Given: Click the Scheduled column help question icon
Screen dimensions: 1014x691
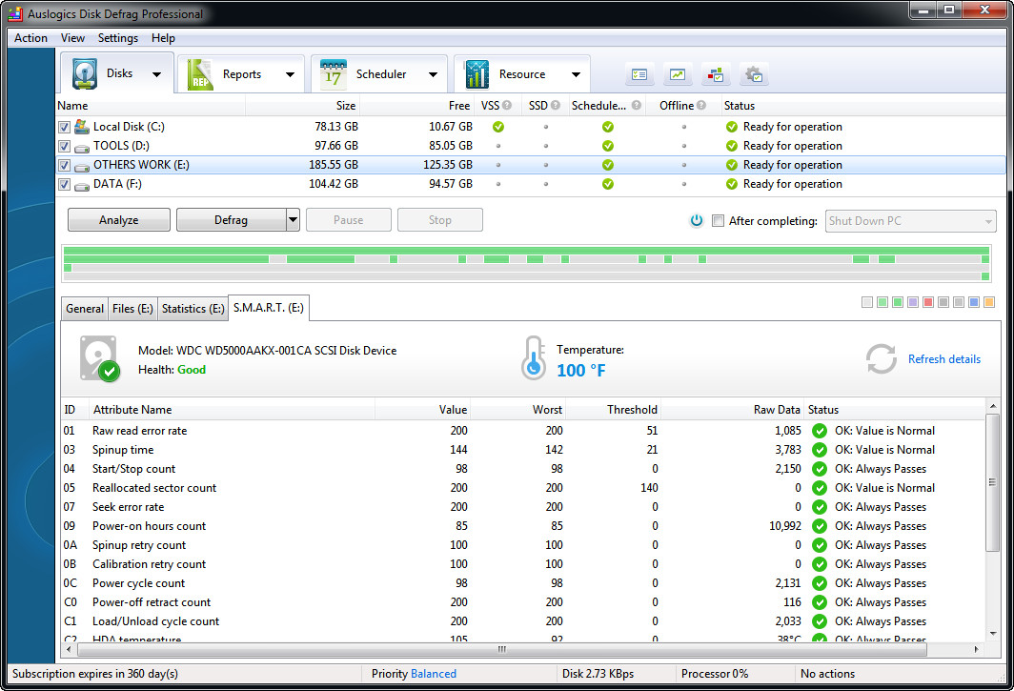Looking at the screenshot, I should (637, 105).
